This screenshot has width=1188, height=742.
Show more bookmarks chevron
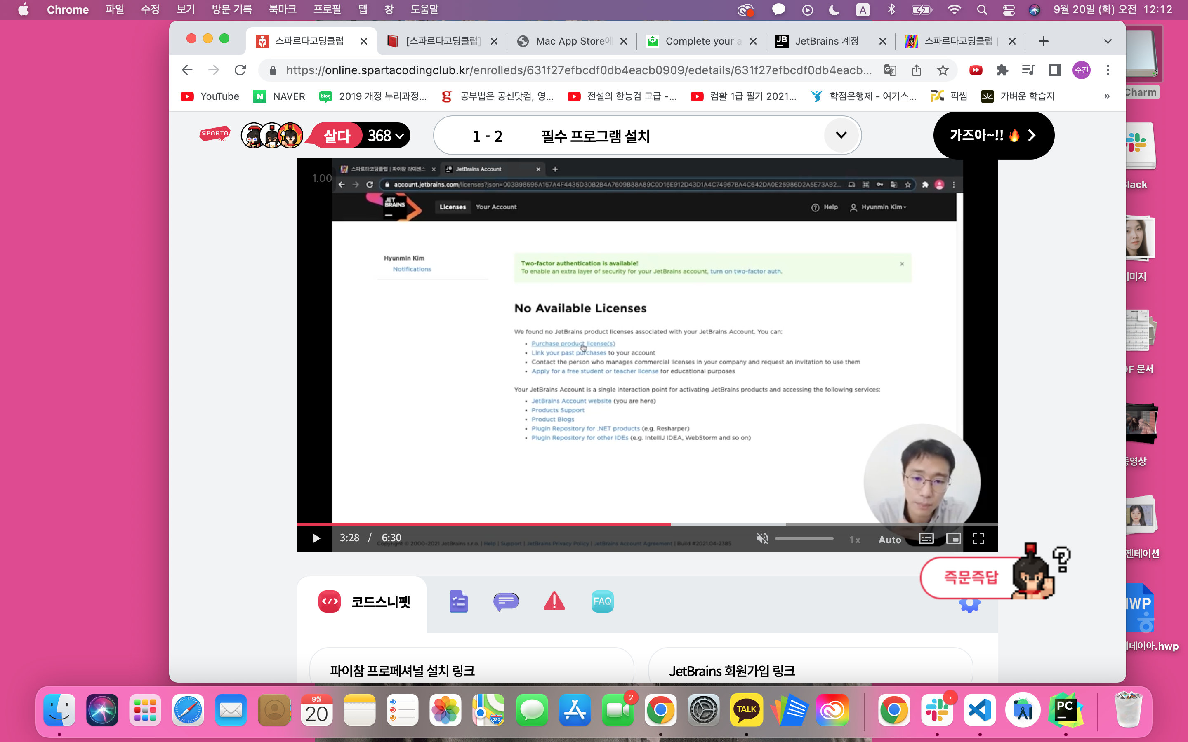click(1107, 96)
